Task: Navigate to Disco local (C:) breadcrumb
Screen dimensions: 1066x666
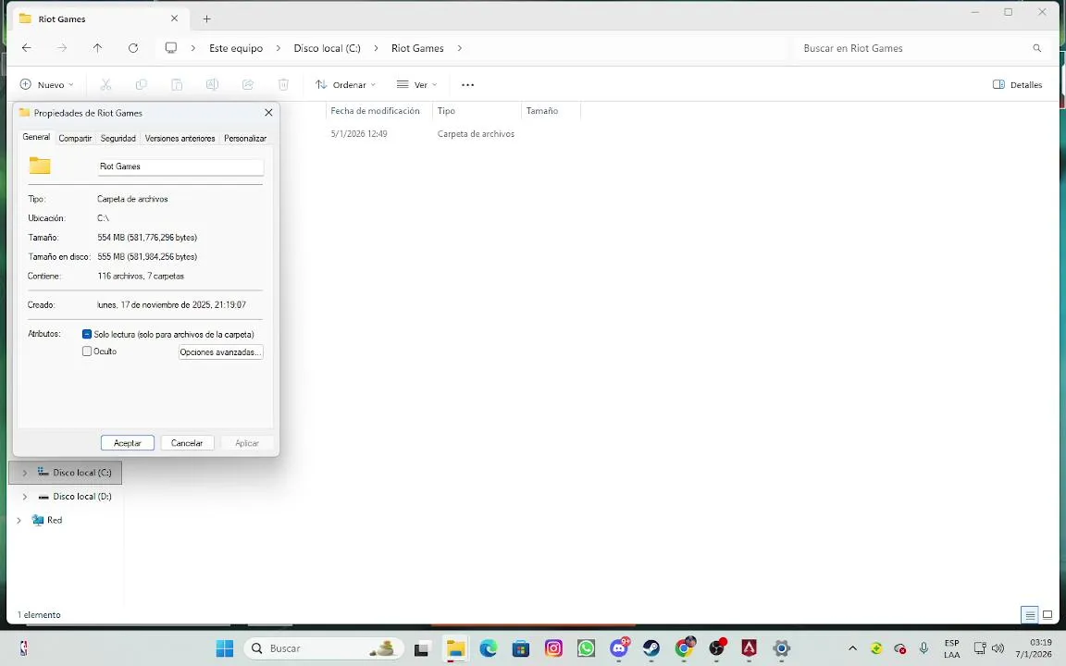Action: click(327, 48)
